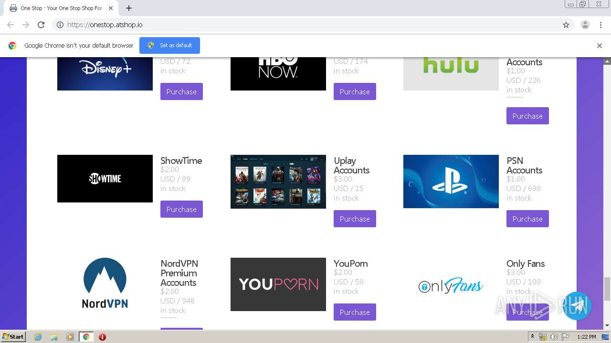Launch Internet Explorer from taskbar
The image size is (611, 343).
tap(38, 337)
